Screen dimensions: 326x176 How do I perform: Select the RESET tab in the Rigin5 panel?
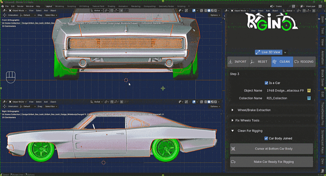tap(260, 62)
